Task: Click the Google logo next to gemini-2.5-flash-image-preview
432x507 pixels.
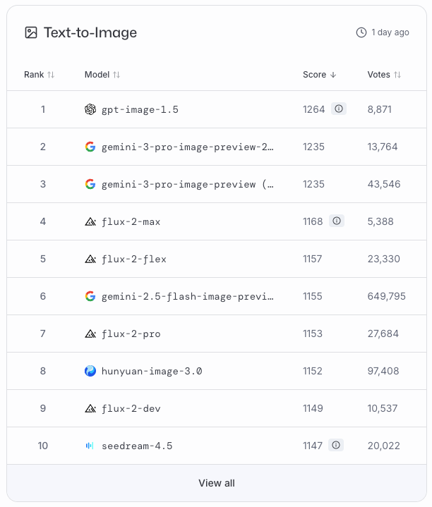Action: (x=90, y=296)
